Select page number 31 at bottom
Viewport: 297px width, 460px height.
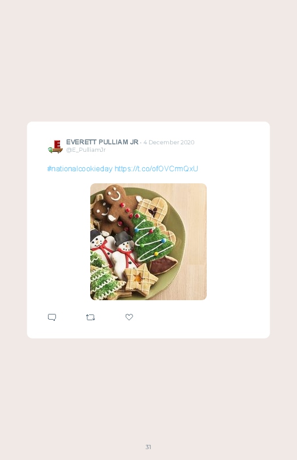click(x=148, y=447)
